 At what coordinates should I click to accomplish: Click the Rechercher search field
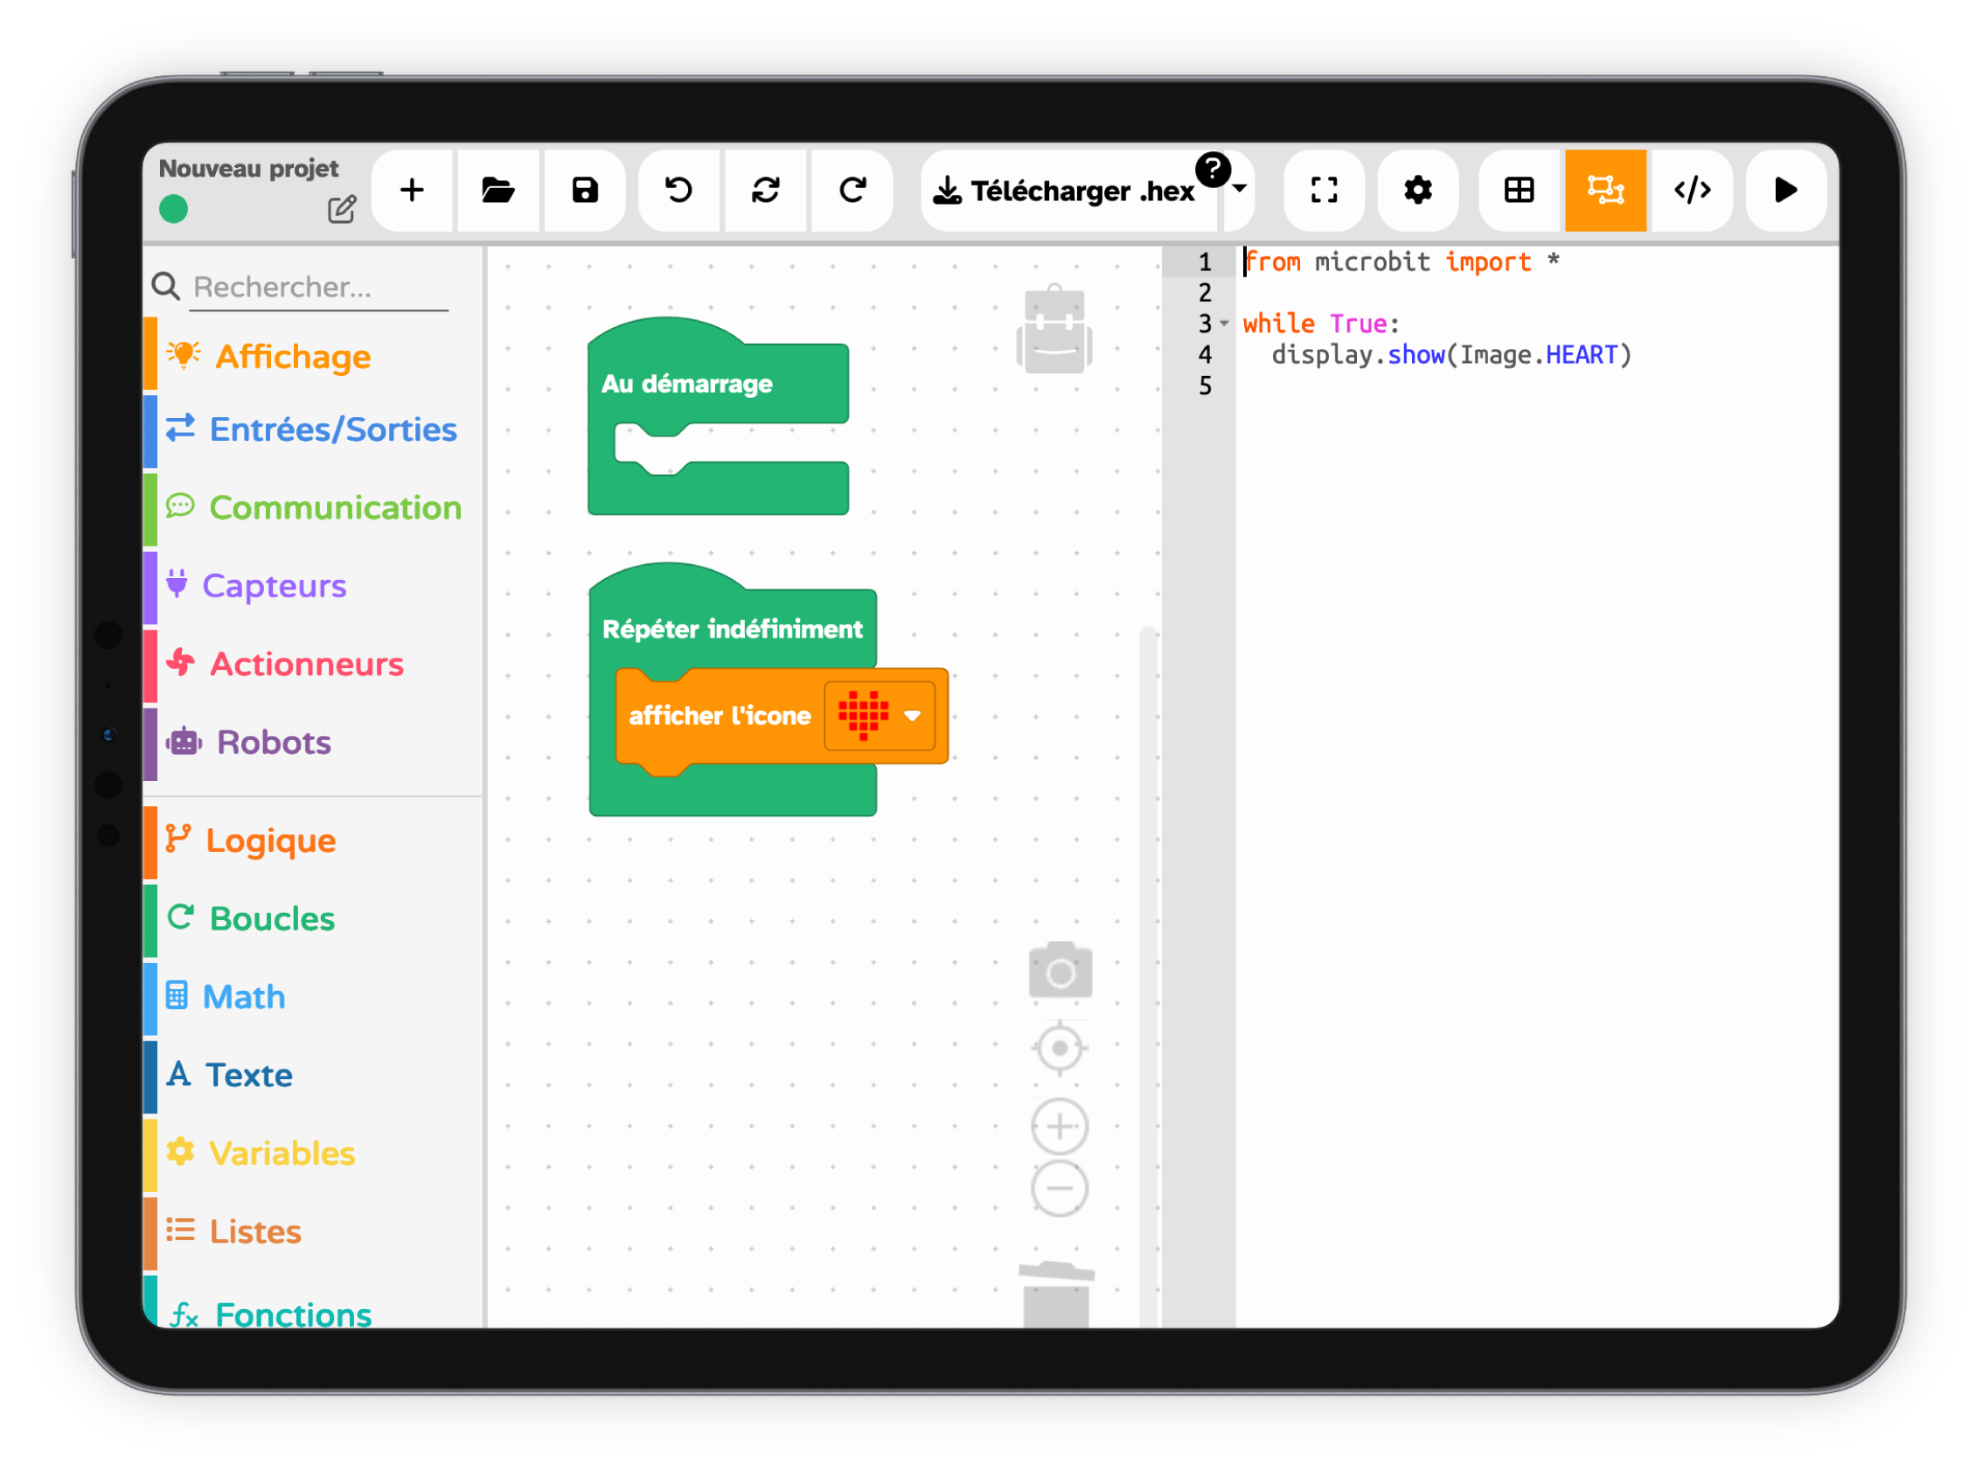point(318,287)
